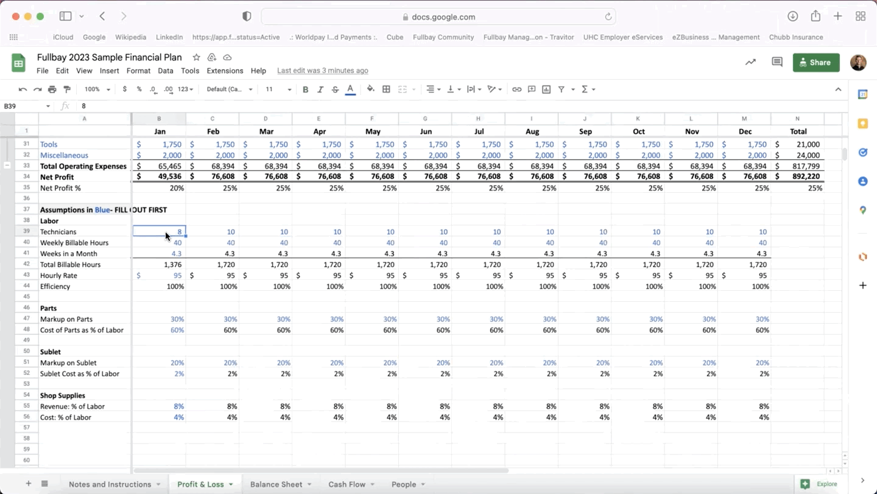This screenshot has height=494, width=877.
Task: Toggle italic formatting
Action: [320, 89]
